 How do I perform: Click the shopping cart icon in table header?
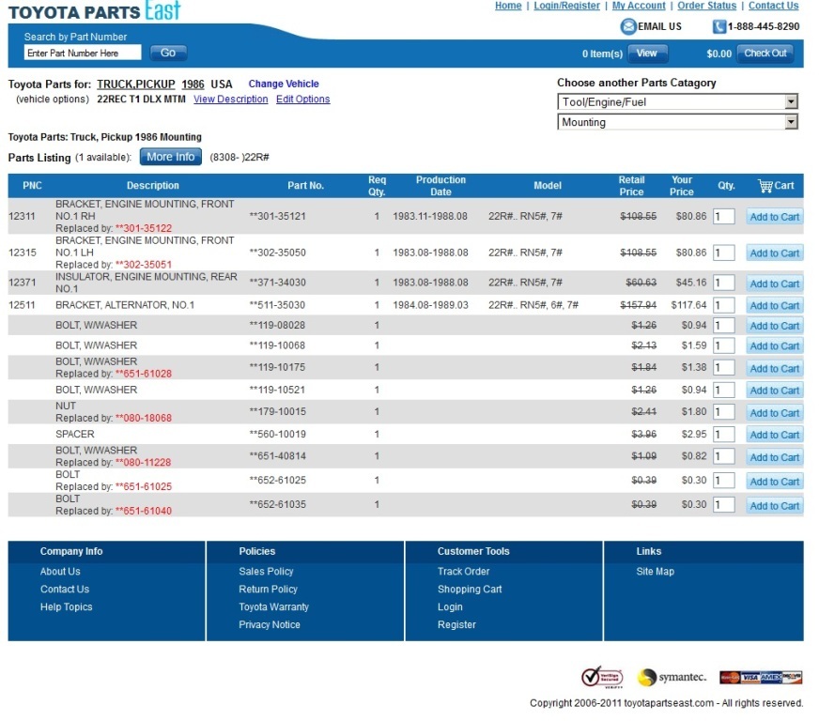point(765,185)
